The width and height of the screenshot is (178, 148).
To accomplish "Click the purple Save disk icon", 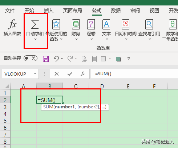I will [x=46, y=59].
